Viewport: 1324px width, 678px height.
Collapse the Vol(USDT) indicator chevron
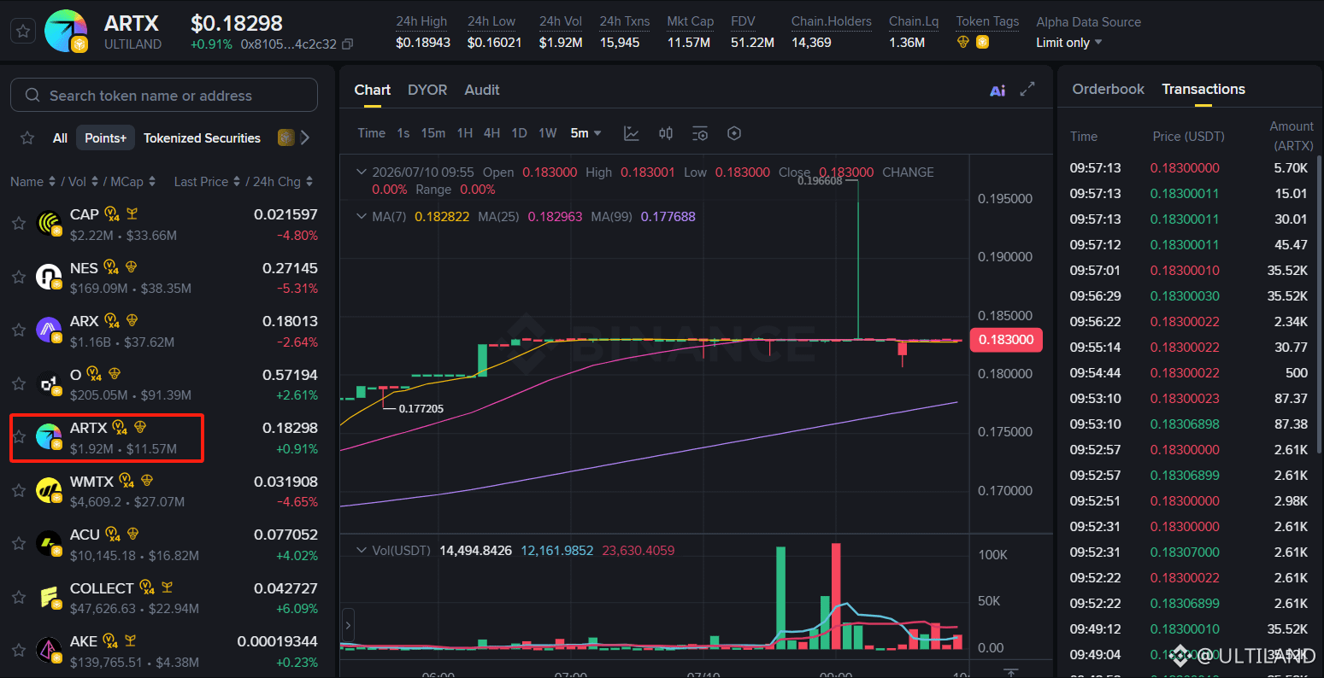pyautogui.click(x=362, y=550)
